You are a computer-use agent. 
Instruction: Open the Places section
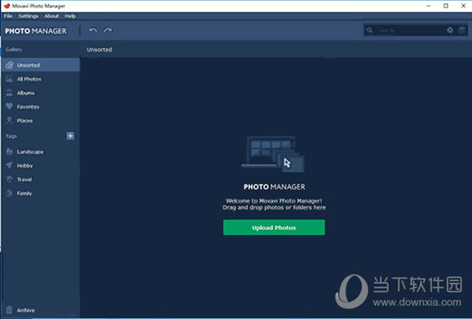(x=40, y=120)
